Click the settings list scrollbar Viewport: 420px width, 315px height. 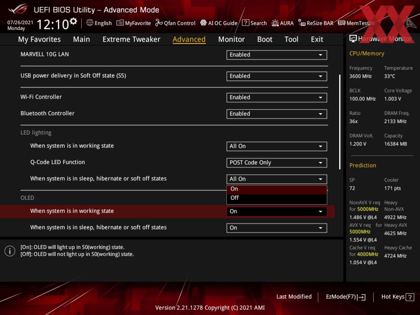[x=340, y=122]
